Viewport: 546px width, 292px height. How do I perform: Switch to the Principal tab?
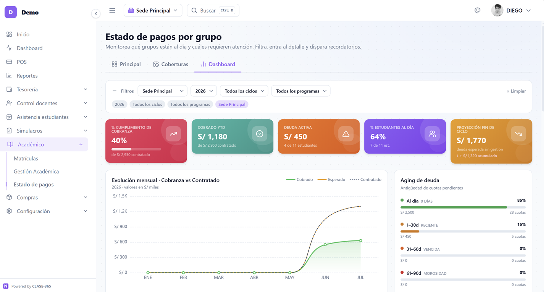pyautogui.click(x=126, y=64)
